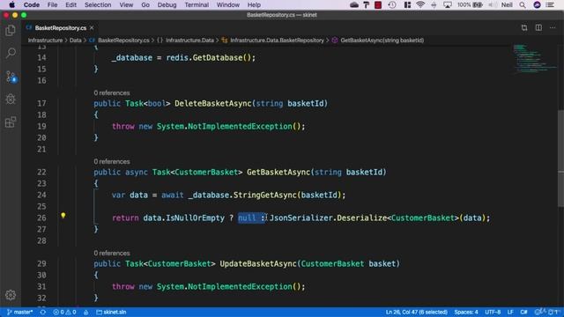Open the Window menu
This screenshot has height=317, width=564.
point(227,4)
